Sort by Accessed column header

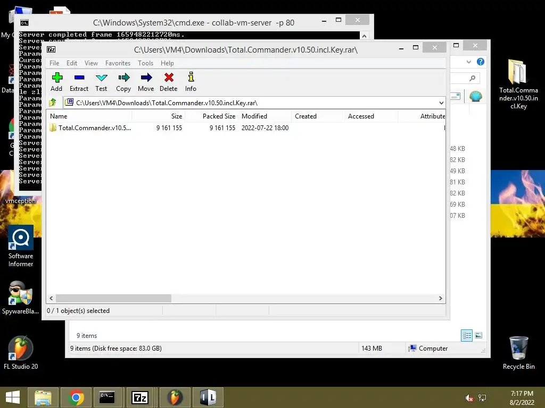tap(371, 116)
